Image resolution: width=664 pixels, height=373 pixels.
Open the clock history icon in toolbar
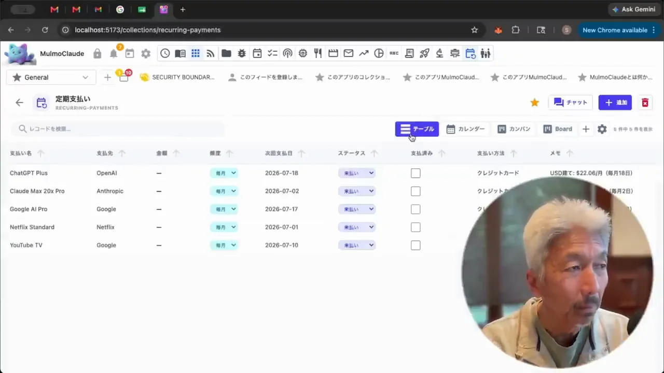pyautogui.click(x=165, y=53)
